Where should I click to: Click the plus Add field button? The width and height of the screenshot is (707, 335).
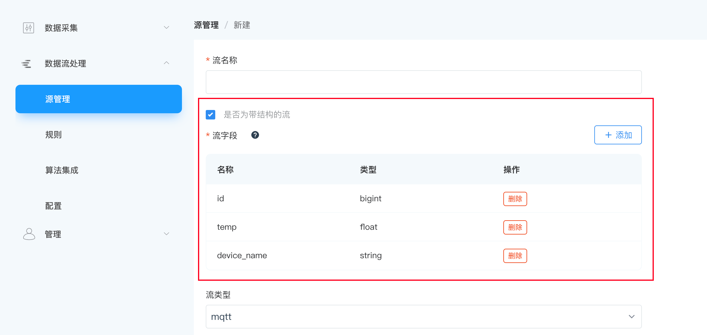[x=618, y=135]
